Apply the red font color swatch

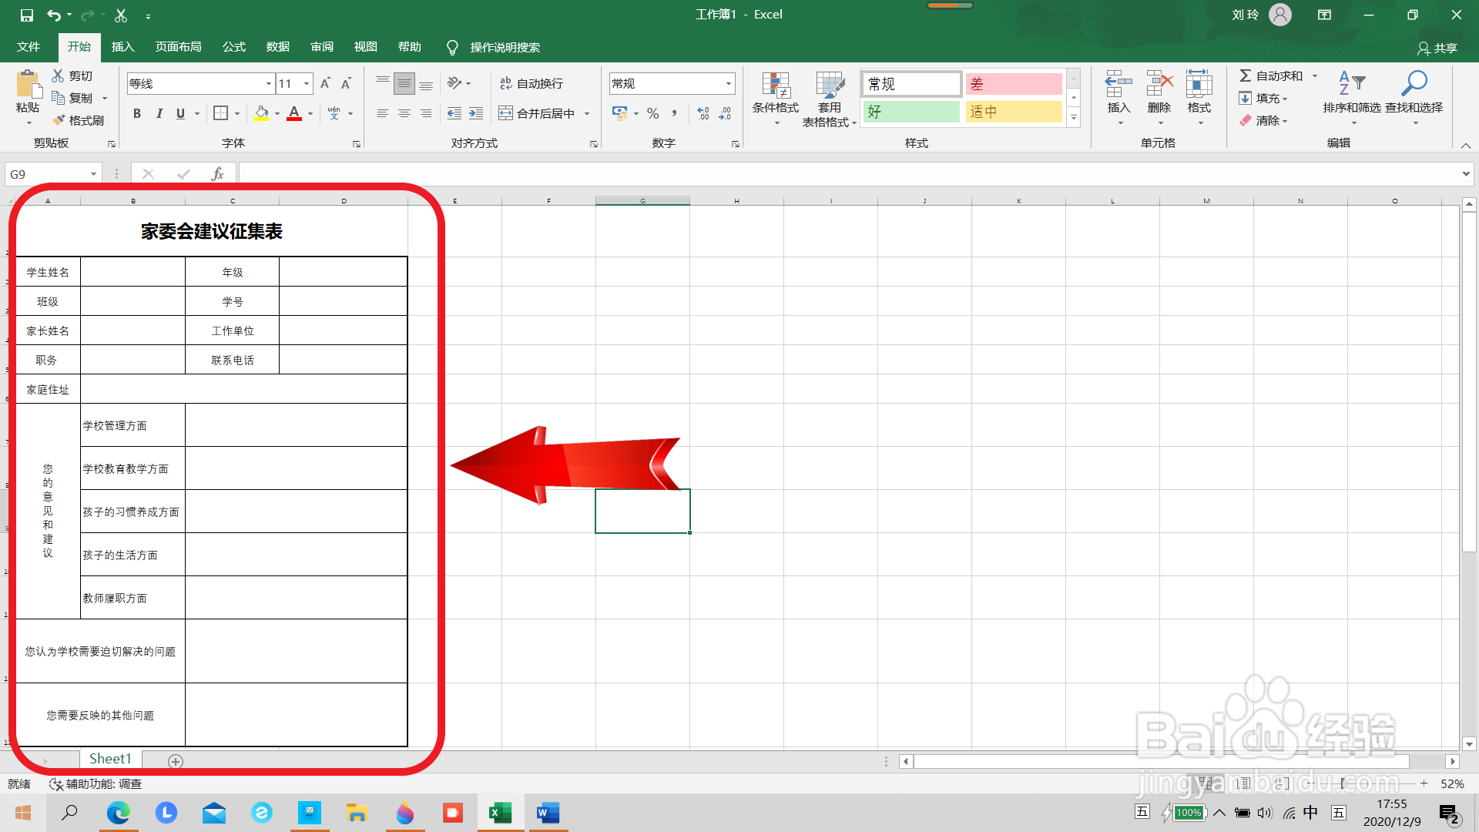[294, 113]
